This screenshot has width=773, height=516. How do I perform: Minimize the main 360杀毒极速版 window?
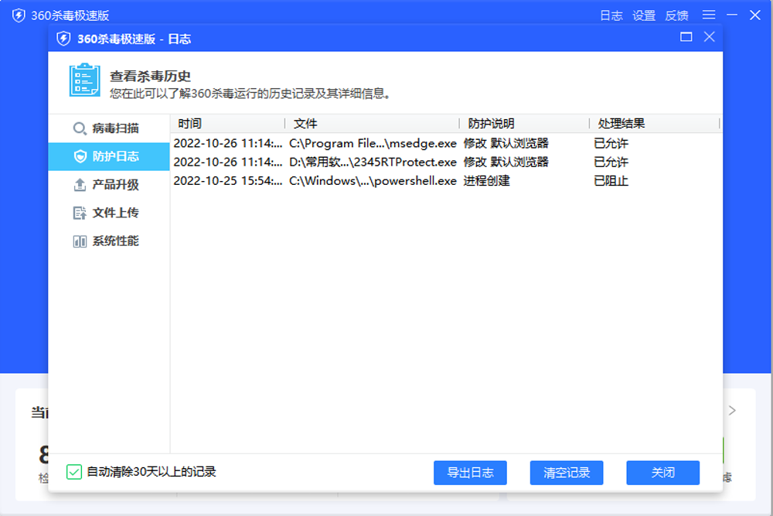[732, 15]
